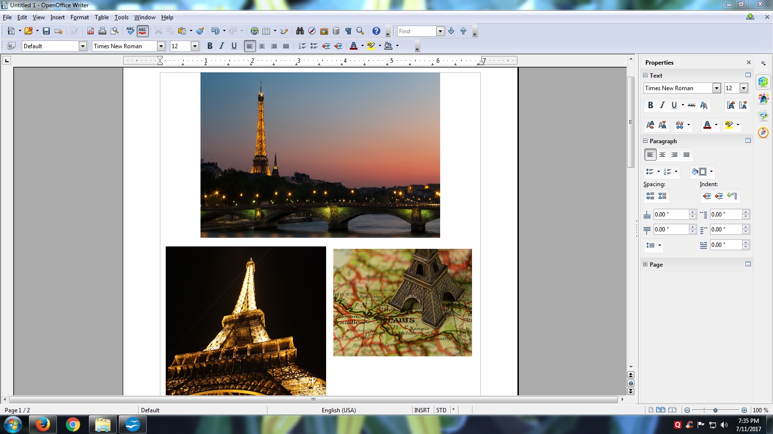Viewport: 773px width, 434px height.
Task: Open the Gallery icon in toolbar
Action: click(324, 31)
